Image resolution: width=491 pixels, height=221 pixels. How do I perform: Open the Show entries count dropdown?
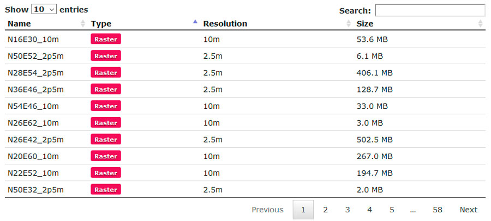(44, 9)
